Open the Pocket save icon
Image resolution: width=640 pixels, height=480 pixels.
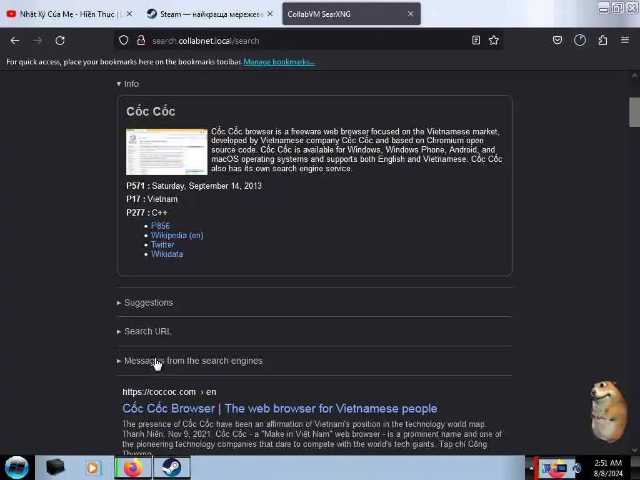click(557, 40)
